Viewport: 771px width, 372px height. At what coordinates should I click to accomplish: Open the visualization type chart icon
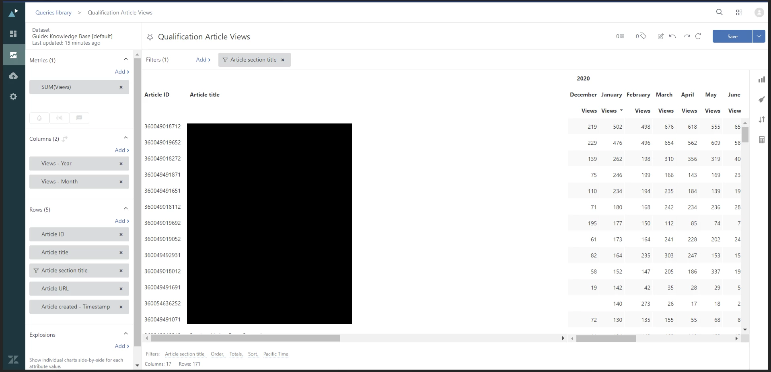762,80
